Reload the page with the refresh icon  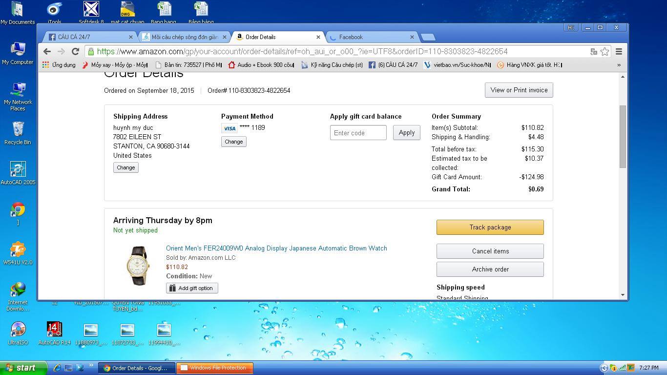(75, 51)
